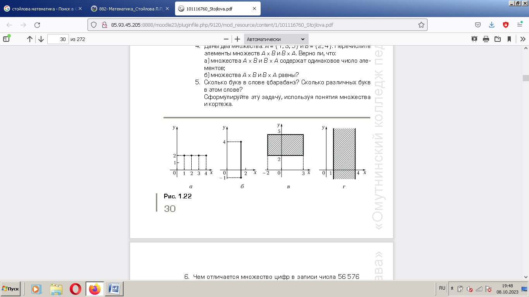Go forward in browser history
Screen dimensions: 529x297
tap(23, 25)
